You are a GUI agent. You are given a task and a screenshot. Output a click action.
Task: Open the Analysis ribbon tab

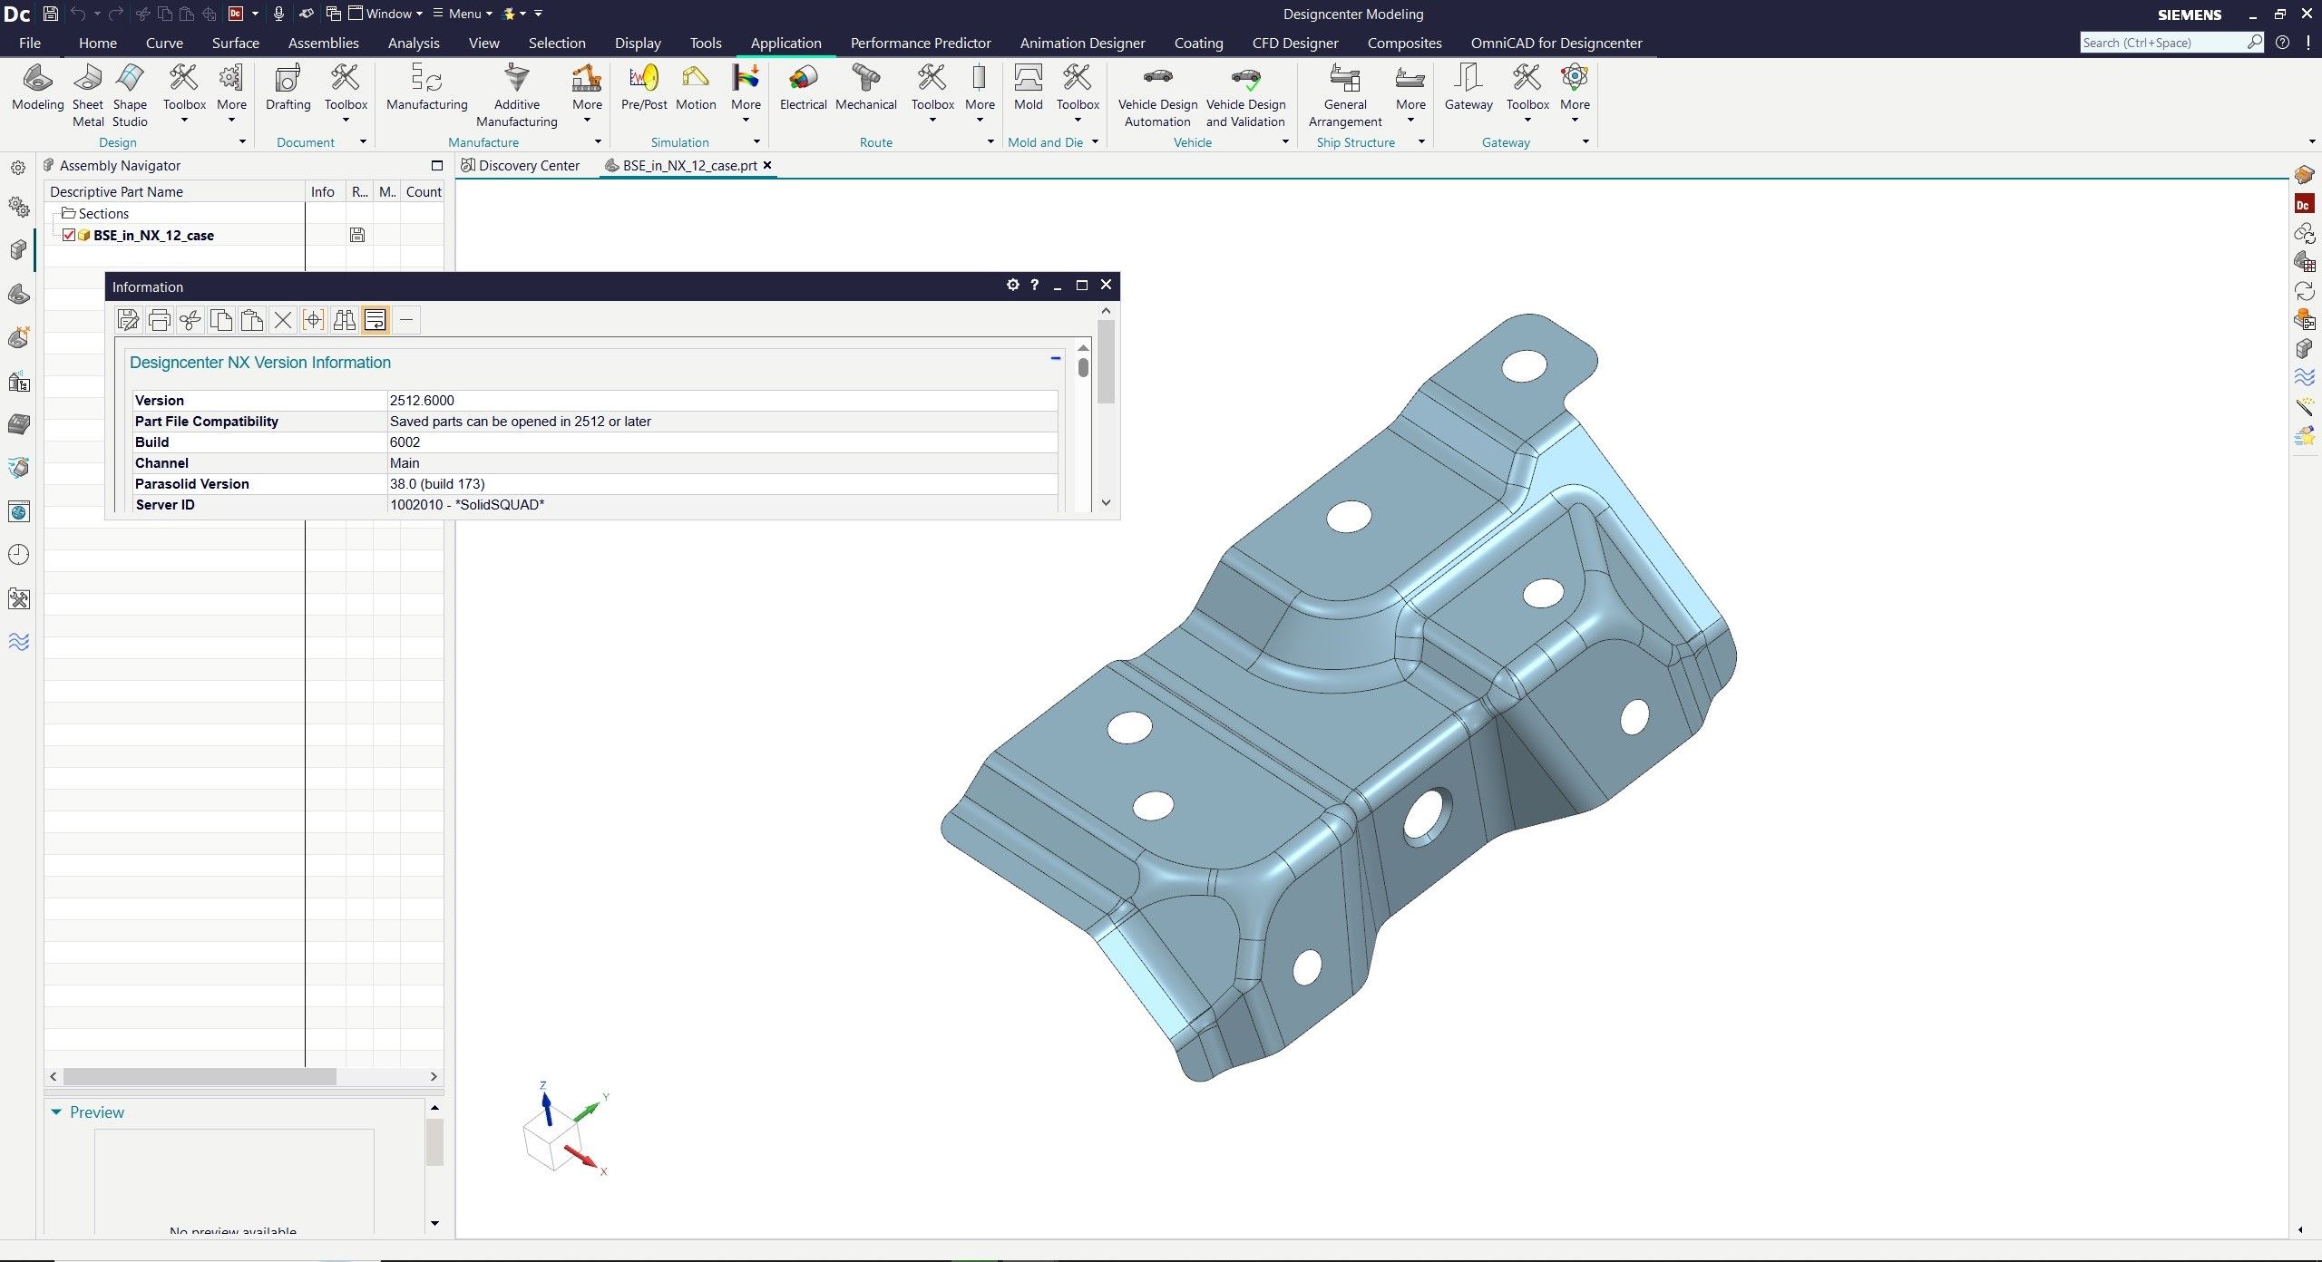point(414,43)
